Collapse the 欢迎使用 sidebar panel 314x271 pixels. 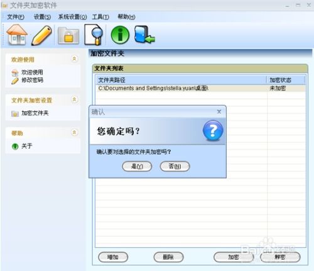(74, 59)
